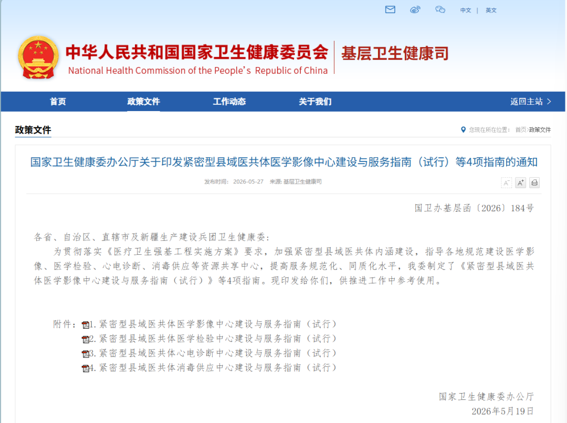Click the date 2026年5月19日

coord(502,411)
